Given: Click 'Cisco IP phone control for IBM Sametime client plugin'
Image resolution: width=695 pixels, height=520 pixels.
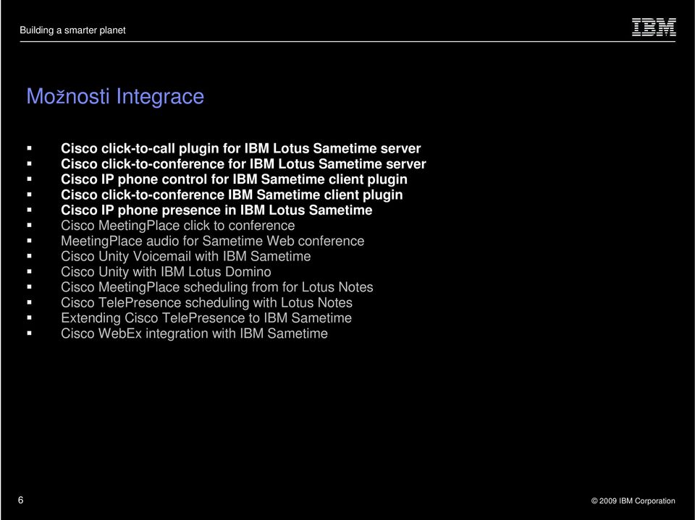Looking at the screenshot, I should pos(234,179).
